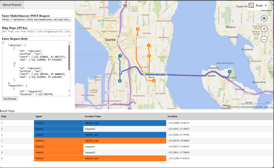274x168 pixels.
Task: Click the vehicle1 agent cell in waypoint2 row
Action: tap(58, 129)
